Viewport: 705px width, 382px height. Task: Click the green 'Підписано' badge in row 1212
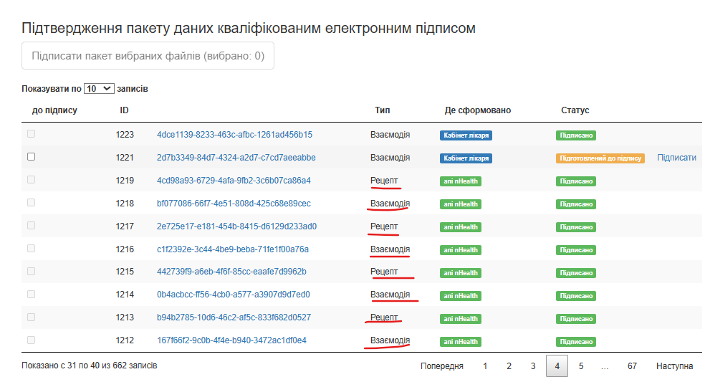click(x=576, y=342)
